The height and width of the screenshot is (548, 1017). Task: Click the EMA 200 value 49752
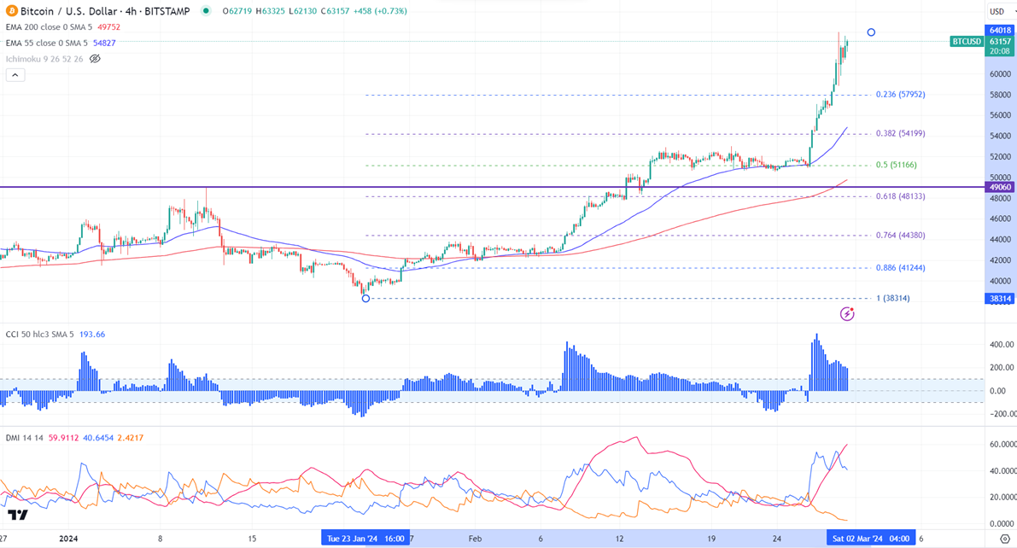tap(109, 27)
